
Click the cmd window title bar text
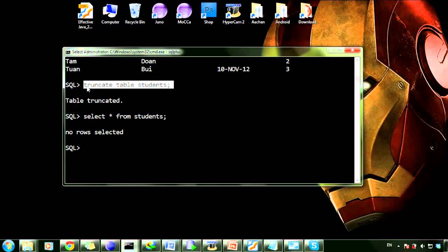[127, 52]
